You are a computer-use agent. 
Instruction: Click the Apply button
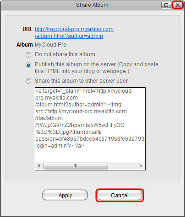tap(65, 195)
